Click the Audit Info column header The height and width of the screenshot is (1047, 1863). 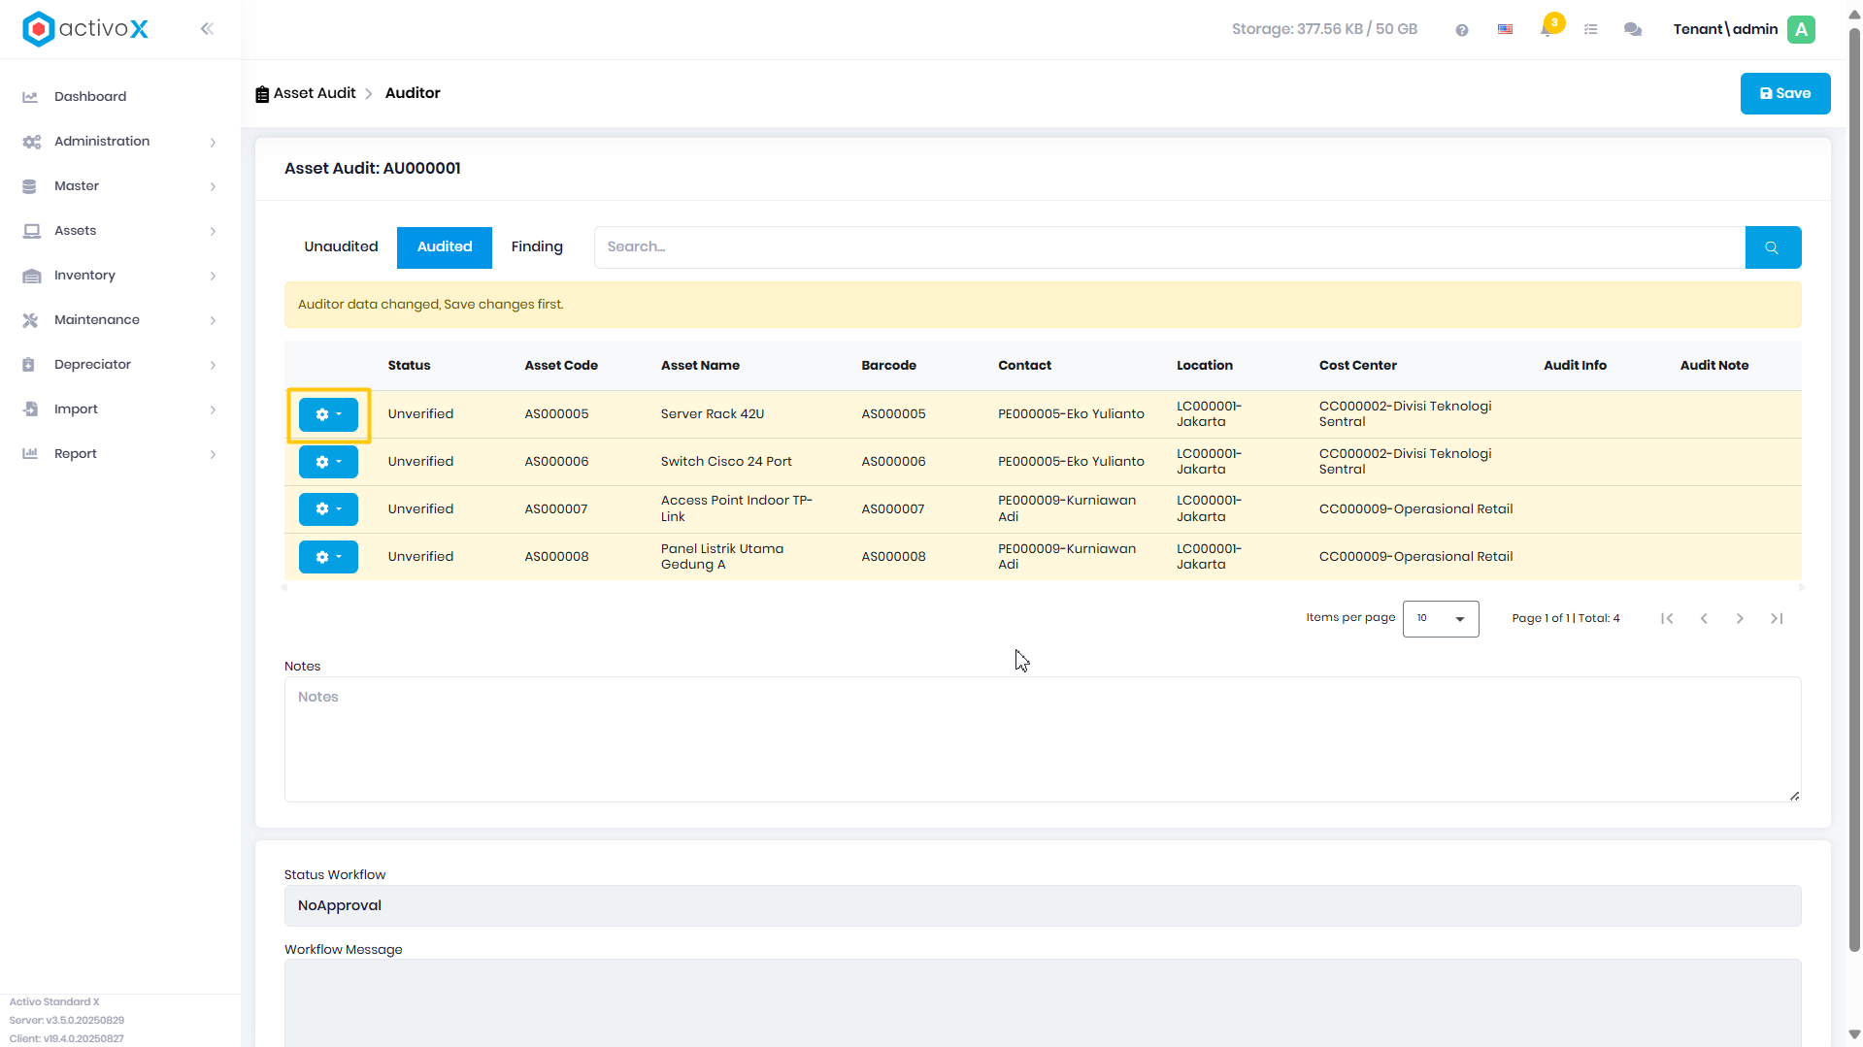click(1575, 366)
